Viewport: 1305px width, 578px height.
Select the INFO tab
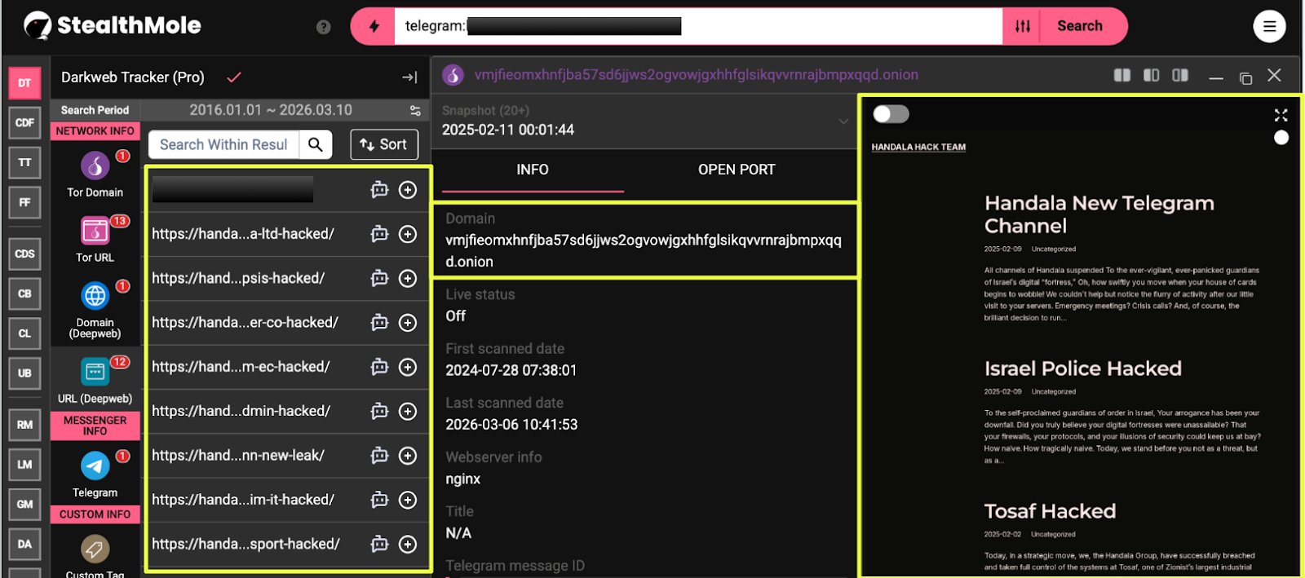[532, 170]
